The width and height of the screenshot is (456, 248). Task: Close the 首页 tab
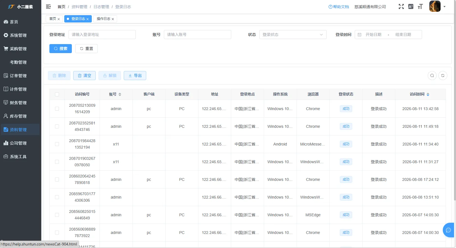pyautogui.click(x=59, y=19)
